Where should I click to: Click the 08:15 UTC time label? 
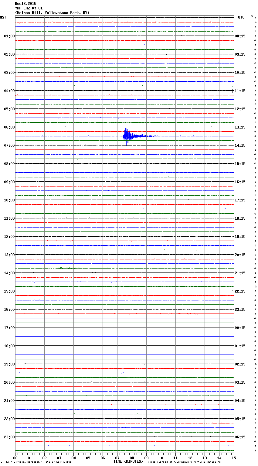pos(240,36)
